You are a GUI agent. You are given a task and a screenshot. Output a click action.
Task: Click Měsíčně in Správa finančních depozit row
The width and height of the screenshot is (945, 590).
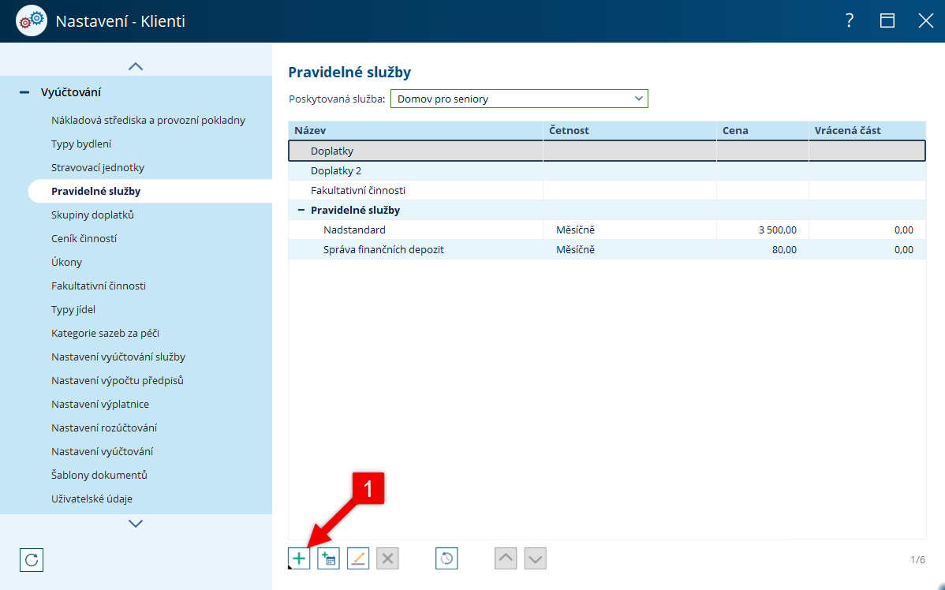pyautogui.click(x=576, y=249)
